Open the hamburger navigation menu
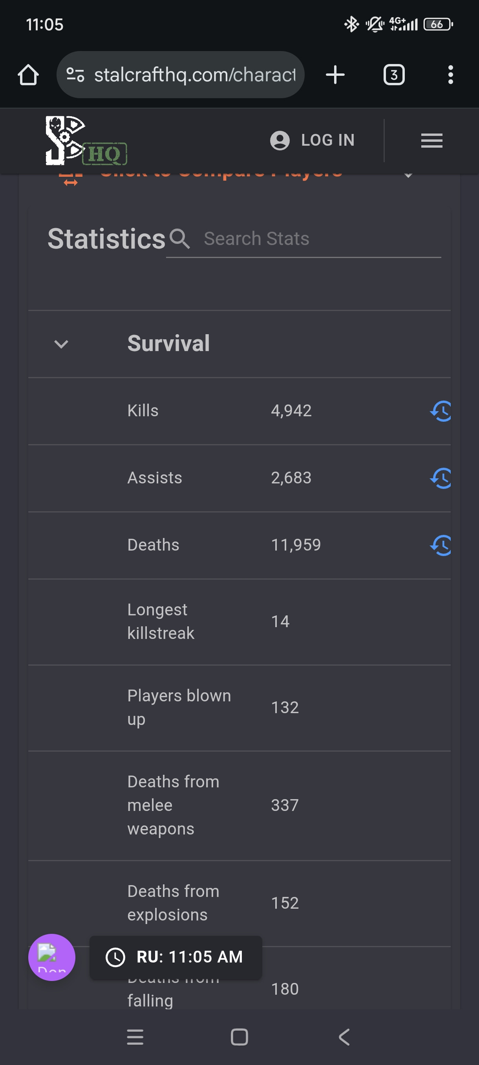This screenshot has height=1065, width=479. click(431, 141)
